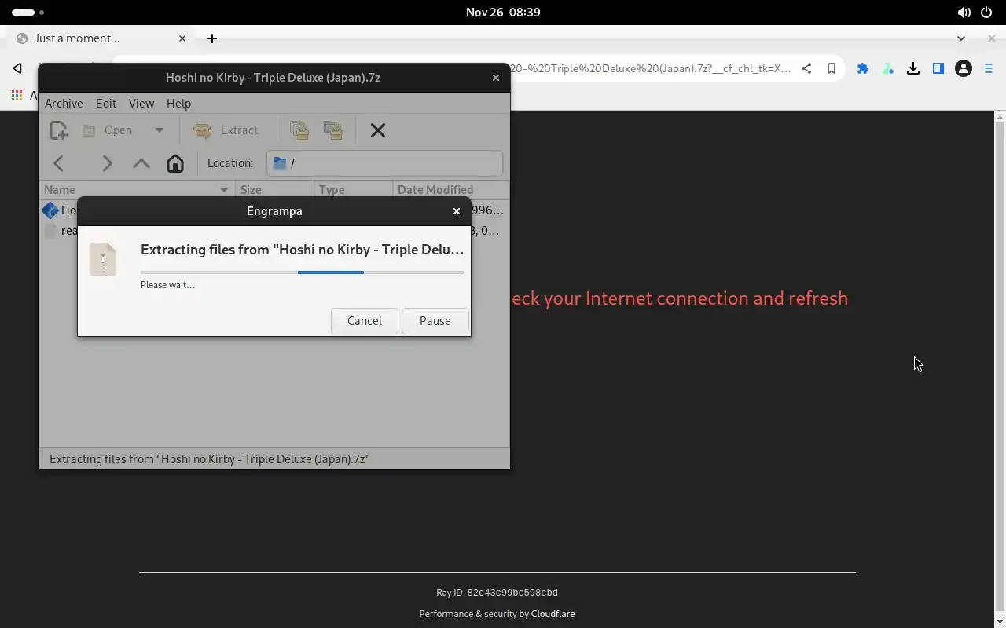Sort by the Type column header
Screen dimensions: 1006x628
353,189
